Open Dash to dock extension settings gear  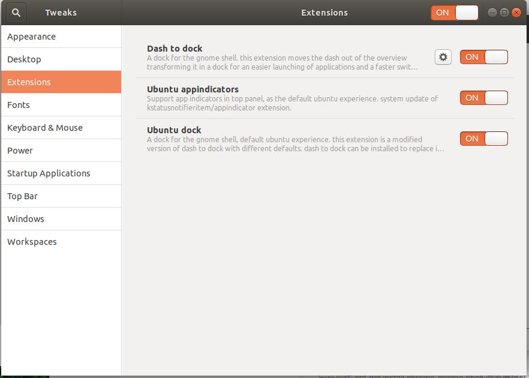443,56
